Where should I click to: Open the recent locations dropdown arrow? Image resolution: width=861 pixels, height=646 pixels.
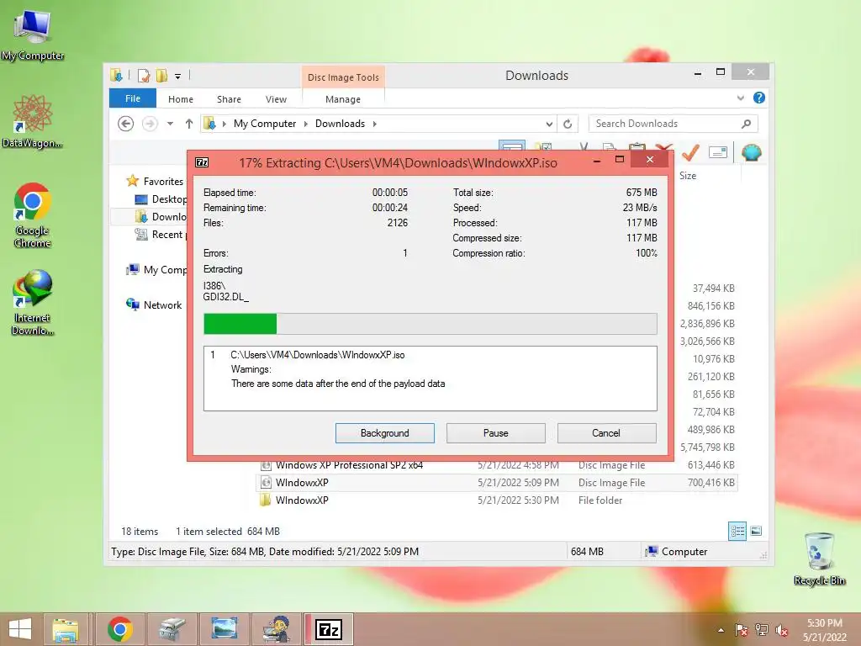click(170, 124)
